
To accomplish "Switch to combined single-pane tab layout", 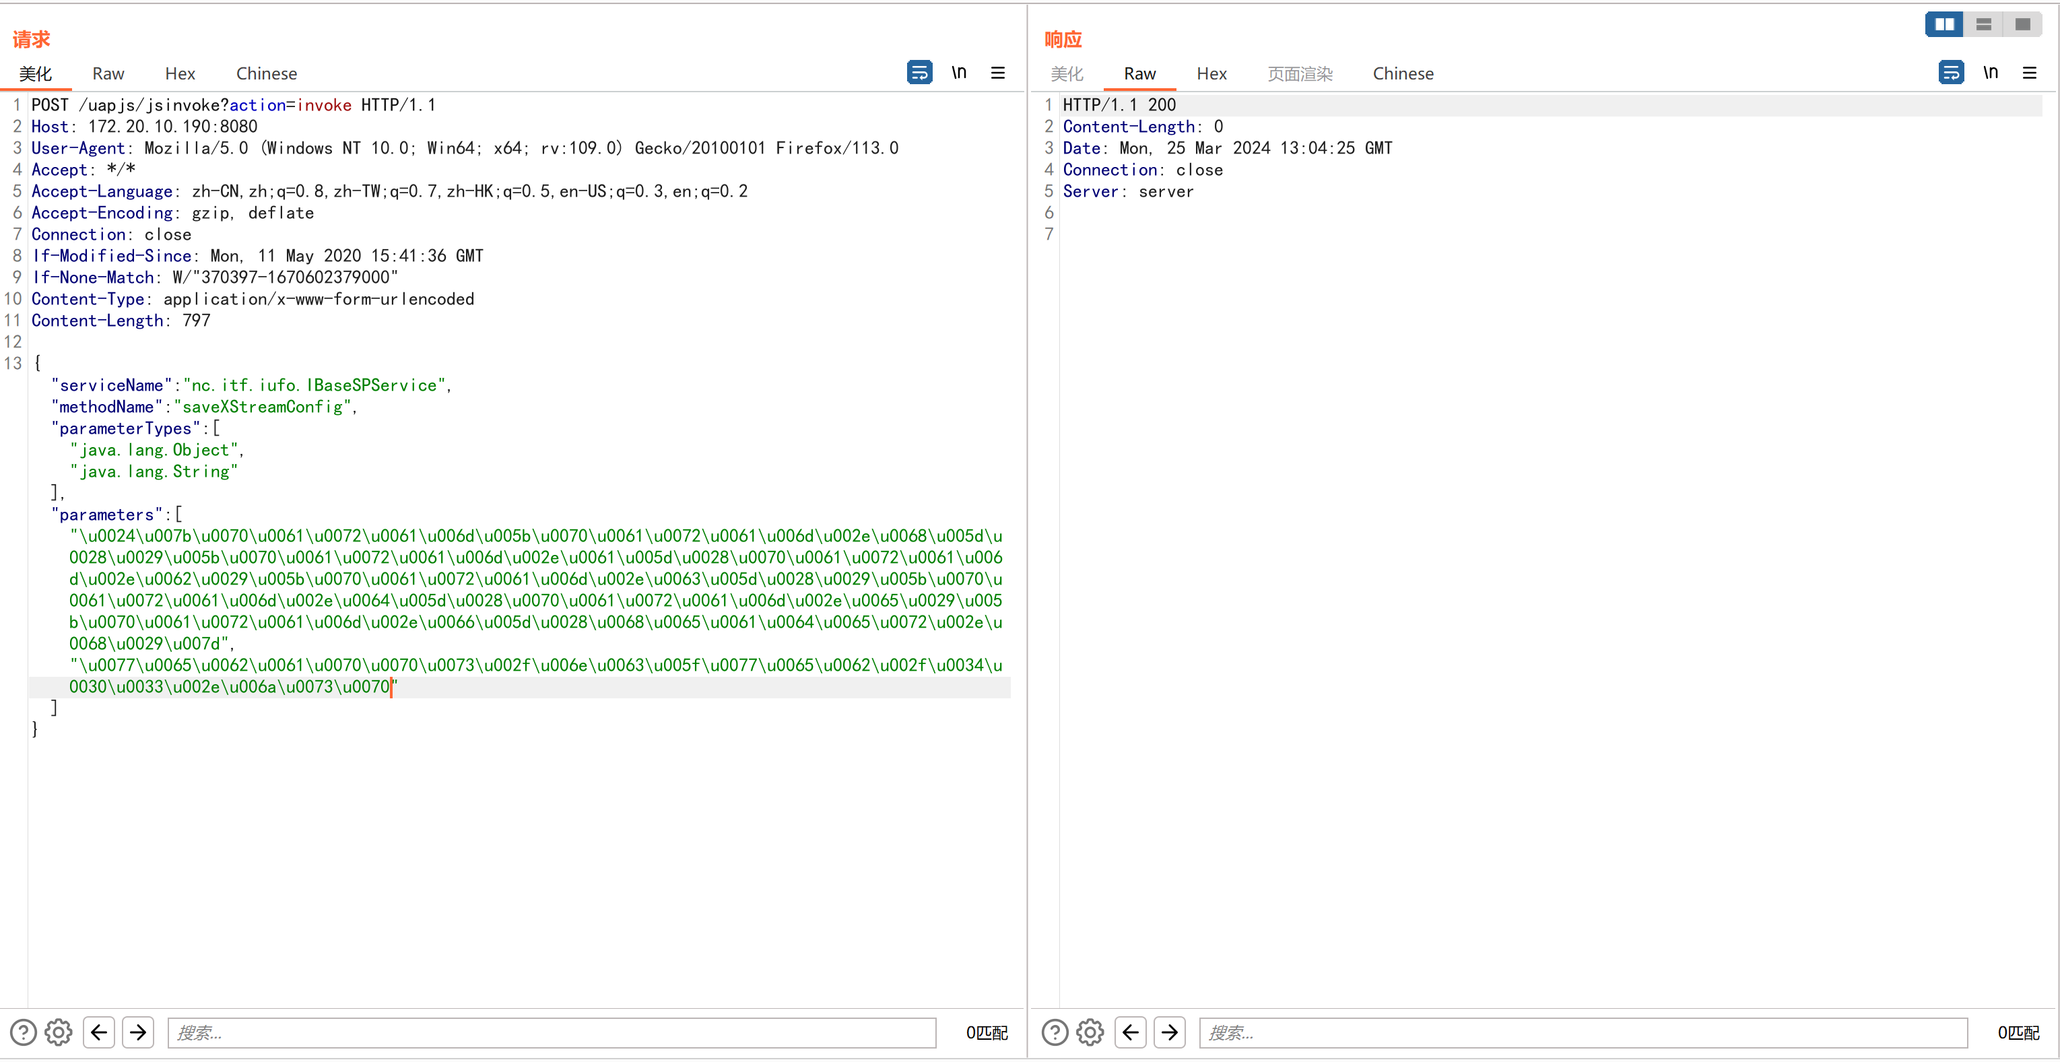I will point(2022,25).
